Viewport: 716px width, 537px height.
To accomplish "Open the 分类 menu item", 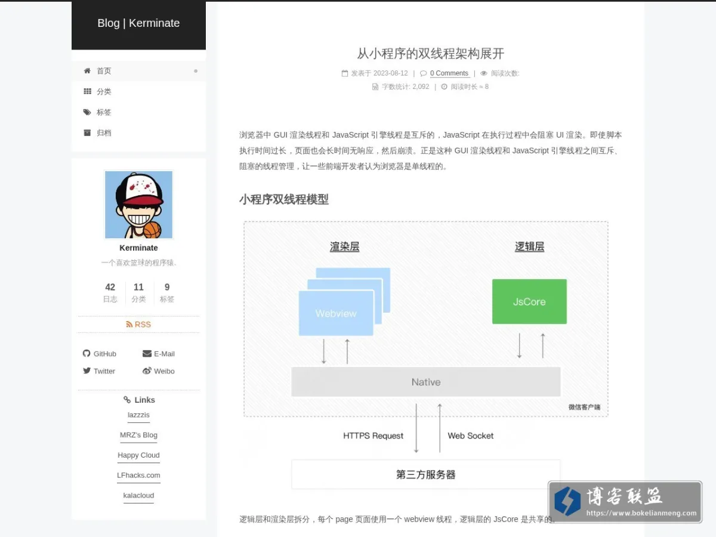I will click(138, 91).
